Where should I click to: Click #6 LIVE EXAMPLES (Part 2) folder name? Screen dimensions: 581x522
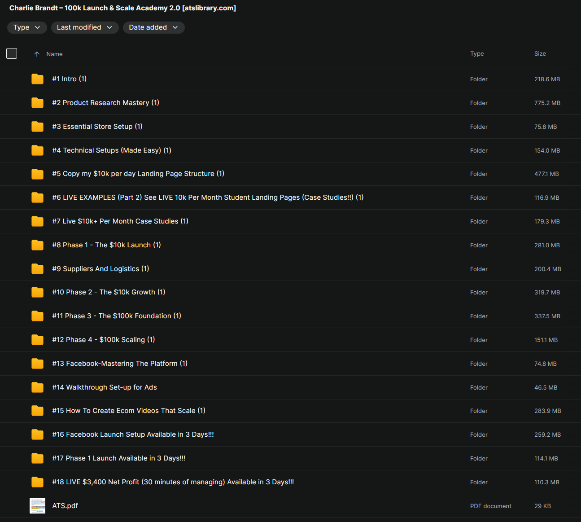point(208,197)
